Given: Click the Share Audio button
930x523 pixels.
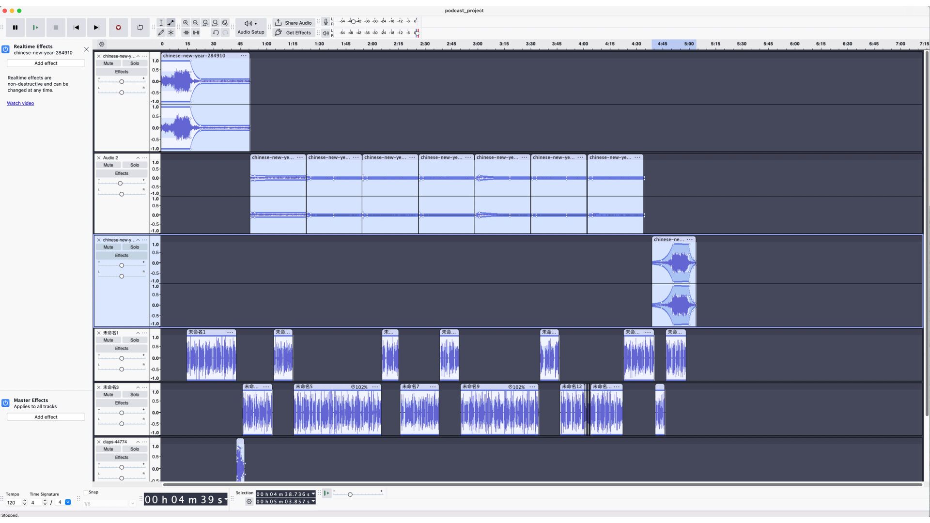Looking at the screenshot, I should (x=293, y=23).
